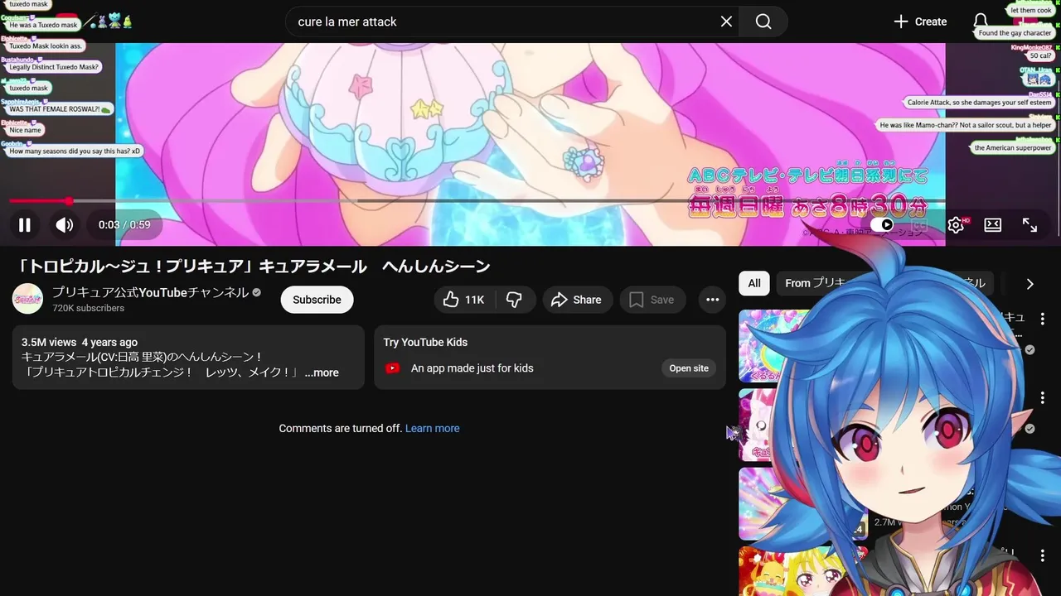Open the プリキュア公式YouTubeチャンネル channel name link
This screenshot has height=596, width=1061.
150,292
